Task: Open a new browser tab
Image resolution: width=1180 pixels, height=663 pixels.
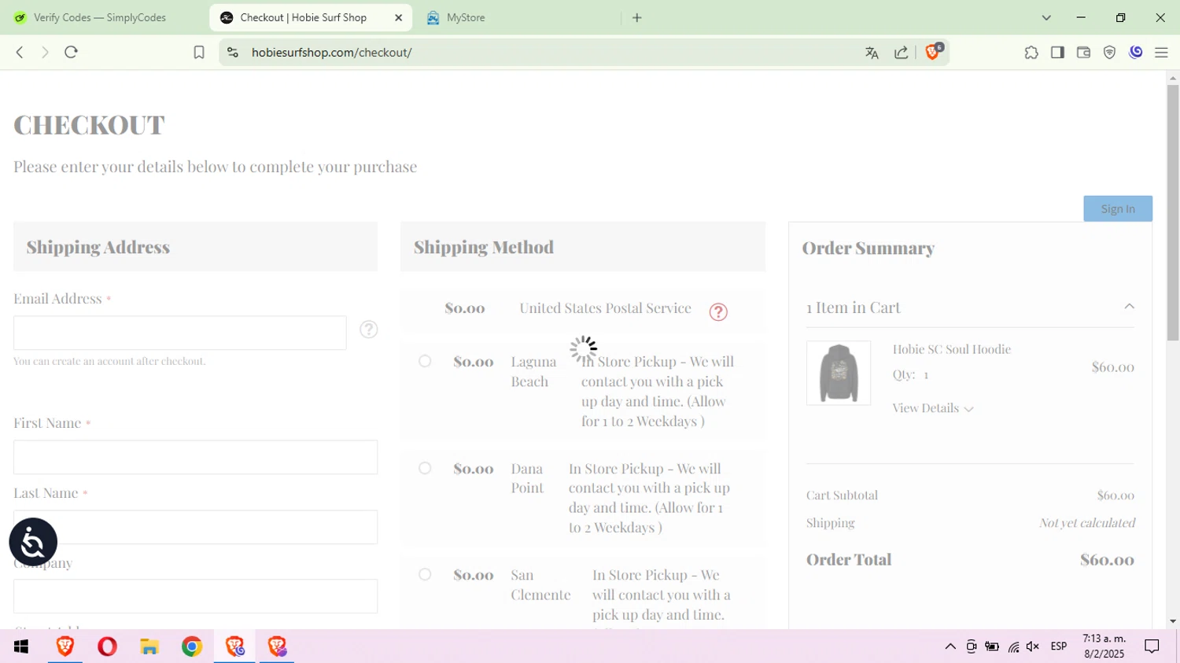Action: pos(637,17)
